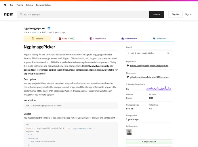Open the Pro menu item
The width and height of the screenshot is (198, 147).
click(x=12, y=5)
